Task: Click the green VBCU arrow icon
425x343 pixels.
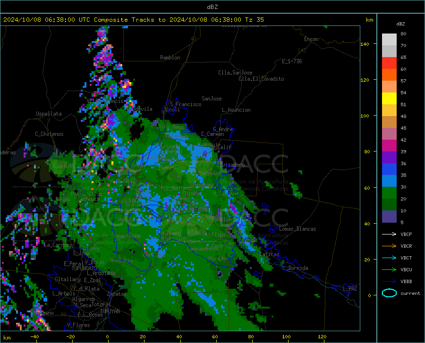Action: pyautogui.click(x=389, y=270)
